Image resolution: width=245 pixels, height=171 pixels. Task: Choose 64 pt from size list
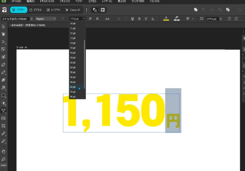click(x=76, y=87)
